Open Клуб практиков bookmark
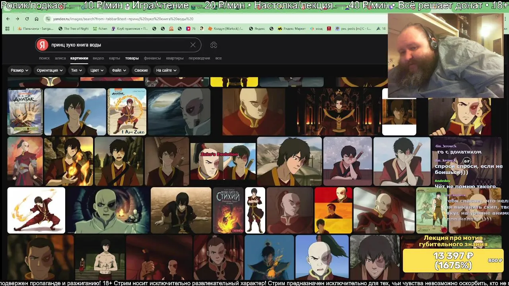The image size is (509, 286). click(x=130, y=29)
